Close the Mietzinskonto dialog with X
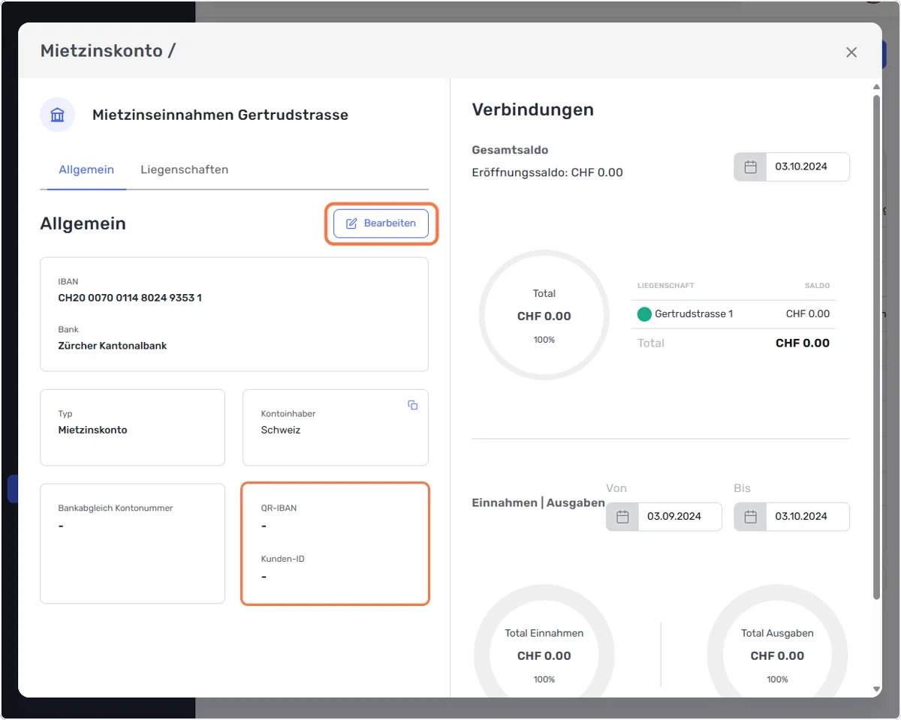Screen dimensions: 901x720 point(851,52)
